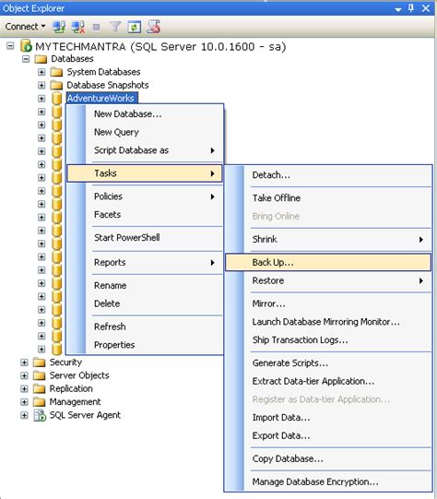The width and height of the screenshot is (437, 499).
Task: Toggle the Object Explorer auto-hide pin
Action: (411, 8)
